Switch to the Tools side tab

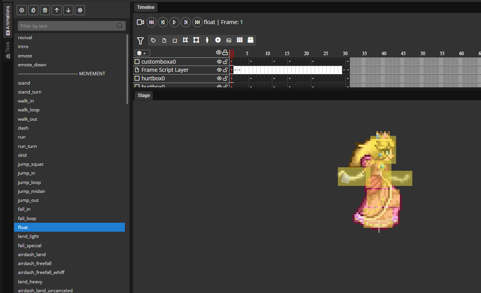point(8,50)
